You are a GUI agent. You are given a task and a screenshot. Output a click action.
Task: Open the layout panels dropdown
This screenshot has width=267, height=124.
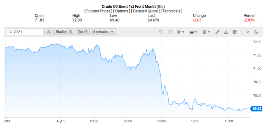click(206, 32)
